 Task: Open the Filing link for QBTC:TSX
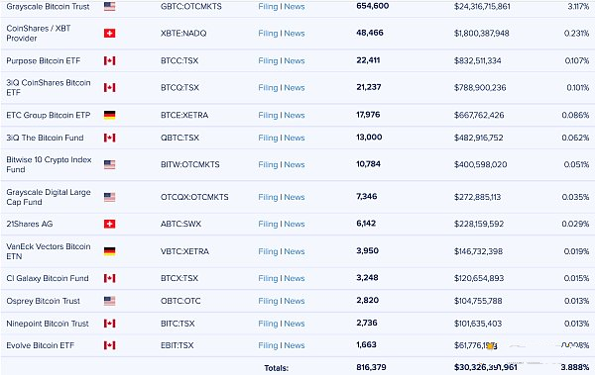tap(268, 138)
